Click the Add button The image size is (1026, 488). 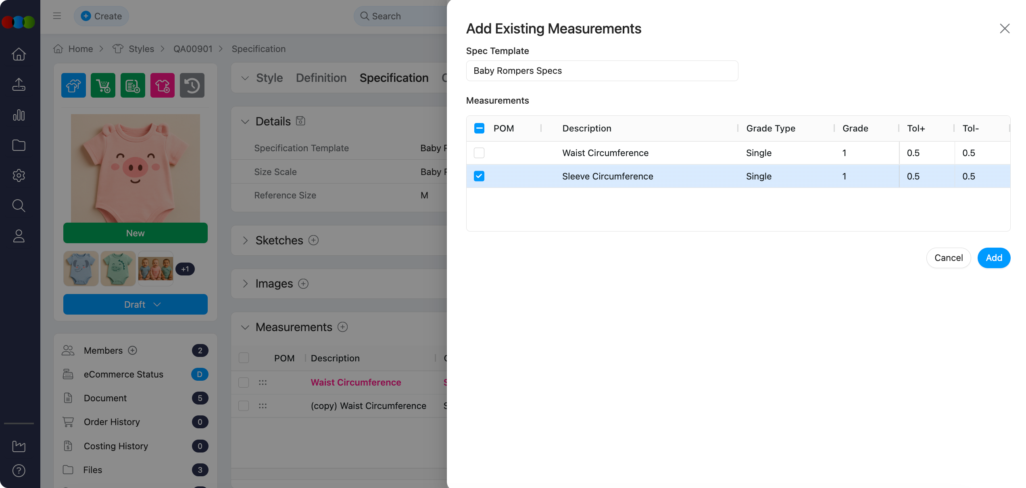(994, 258)
